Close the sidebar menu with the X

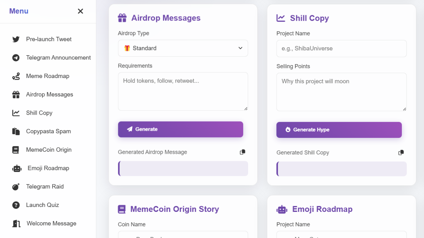(80, 11)
